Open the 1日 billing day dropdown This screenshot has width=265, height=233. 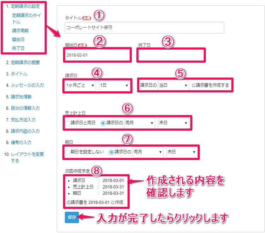(x=114, y=85)
